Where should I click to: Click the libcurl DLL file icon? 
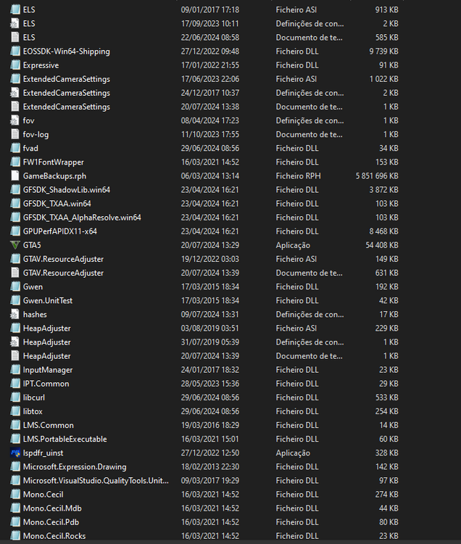click(15, 397)
